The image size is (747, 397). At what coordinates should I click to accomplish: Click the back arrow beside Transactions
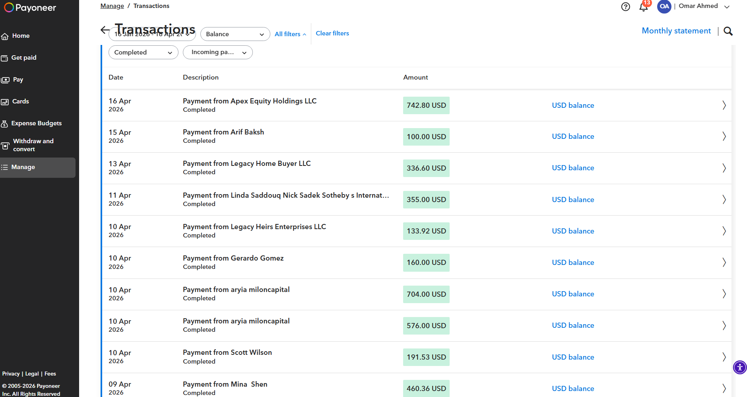click(x=105, y=30)
